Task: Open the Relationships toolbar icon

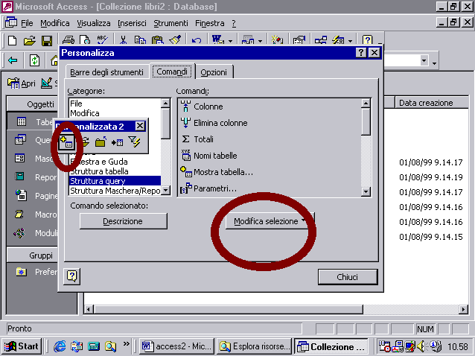Action: tap(321, 39)
